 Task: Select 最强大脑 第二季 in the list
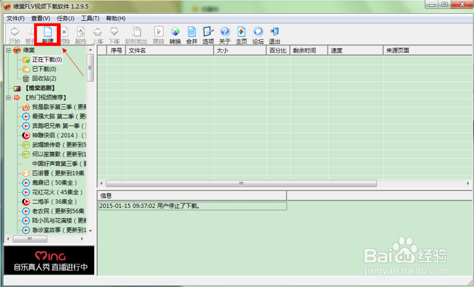[59, 116]
